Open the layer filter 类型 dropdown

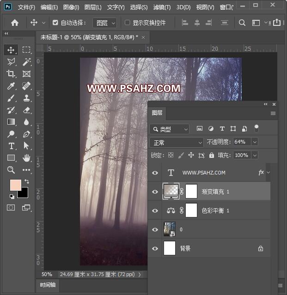[170, 129]
